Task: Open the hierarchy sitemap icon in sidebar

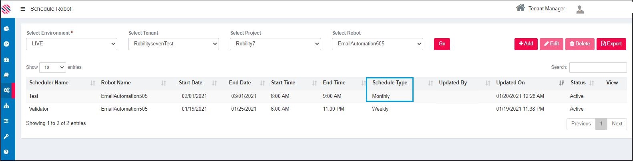Action: [x=6, y=105]
